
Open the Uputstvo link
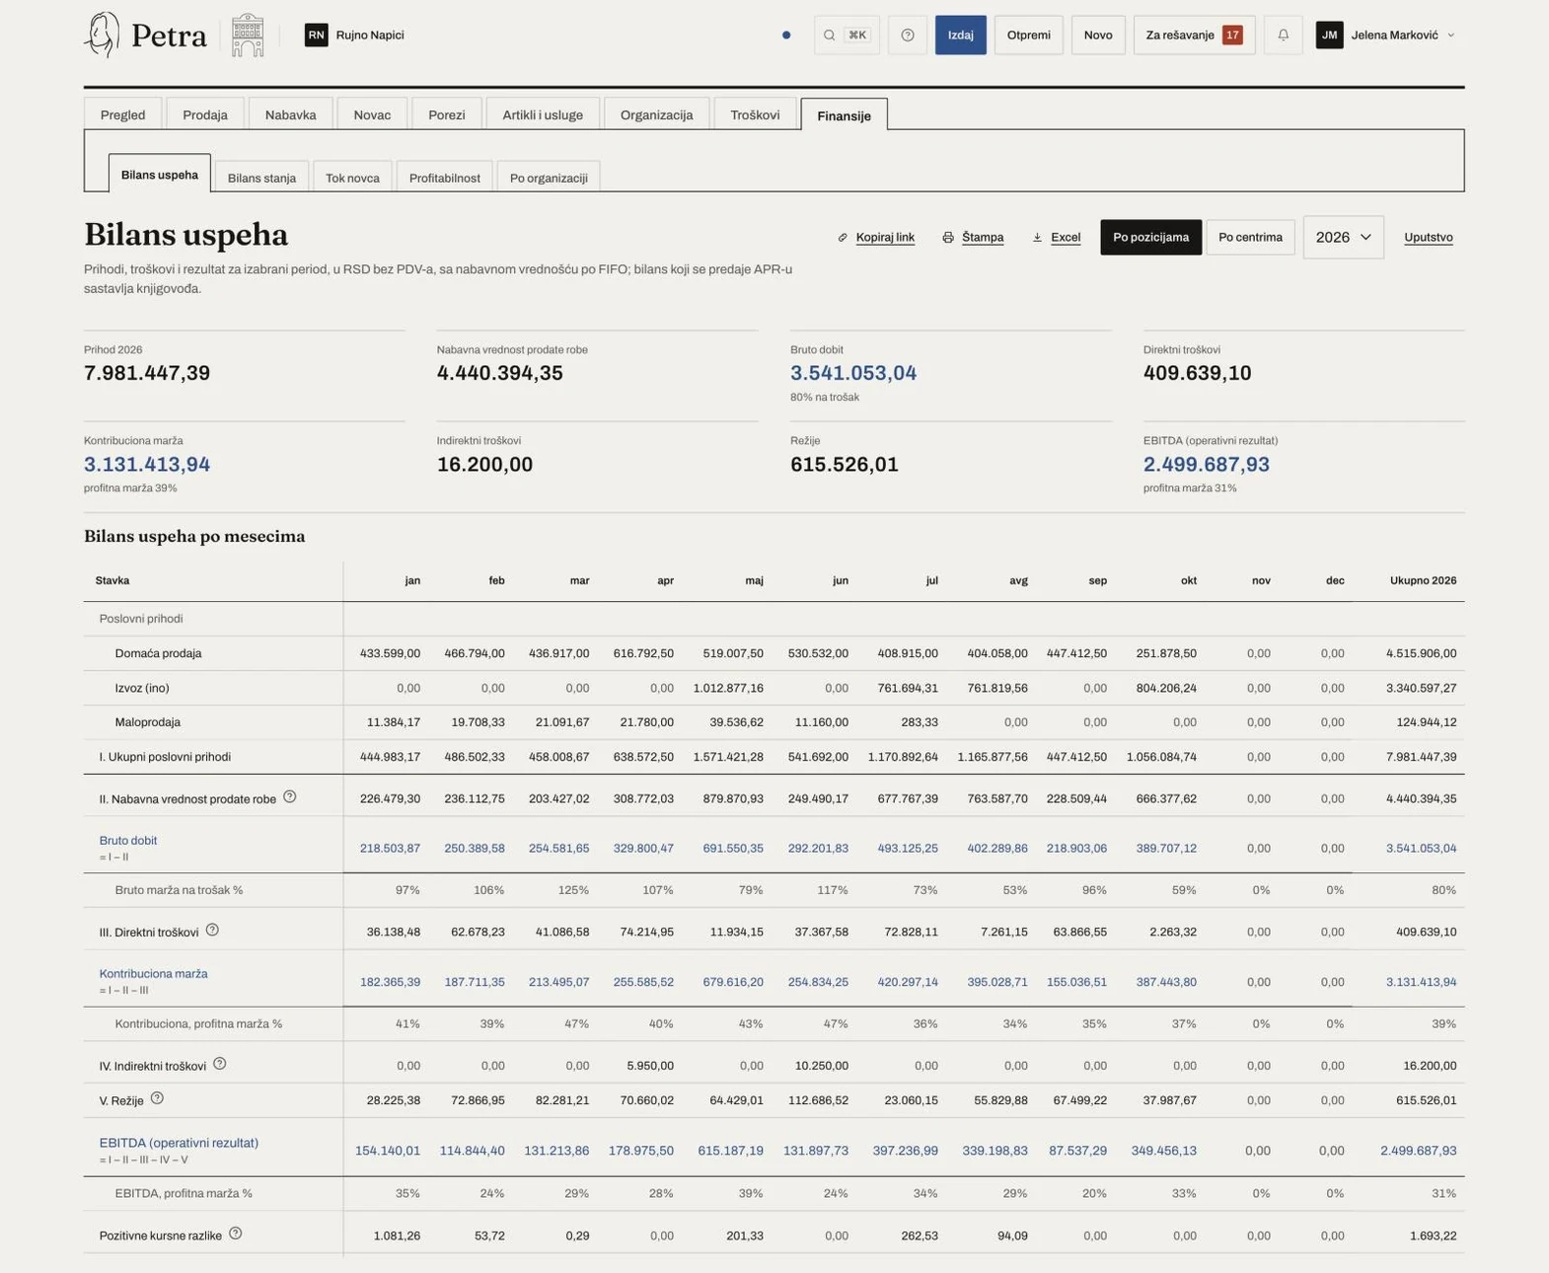[x=1428, y=237]
